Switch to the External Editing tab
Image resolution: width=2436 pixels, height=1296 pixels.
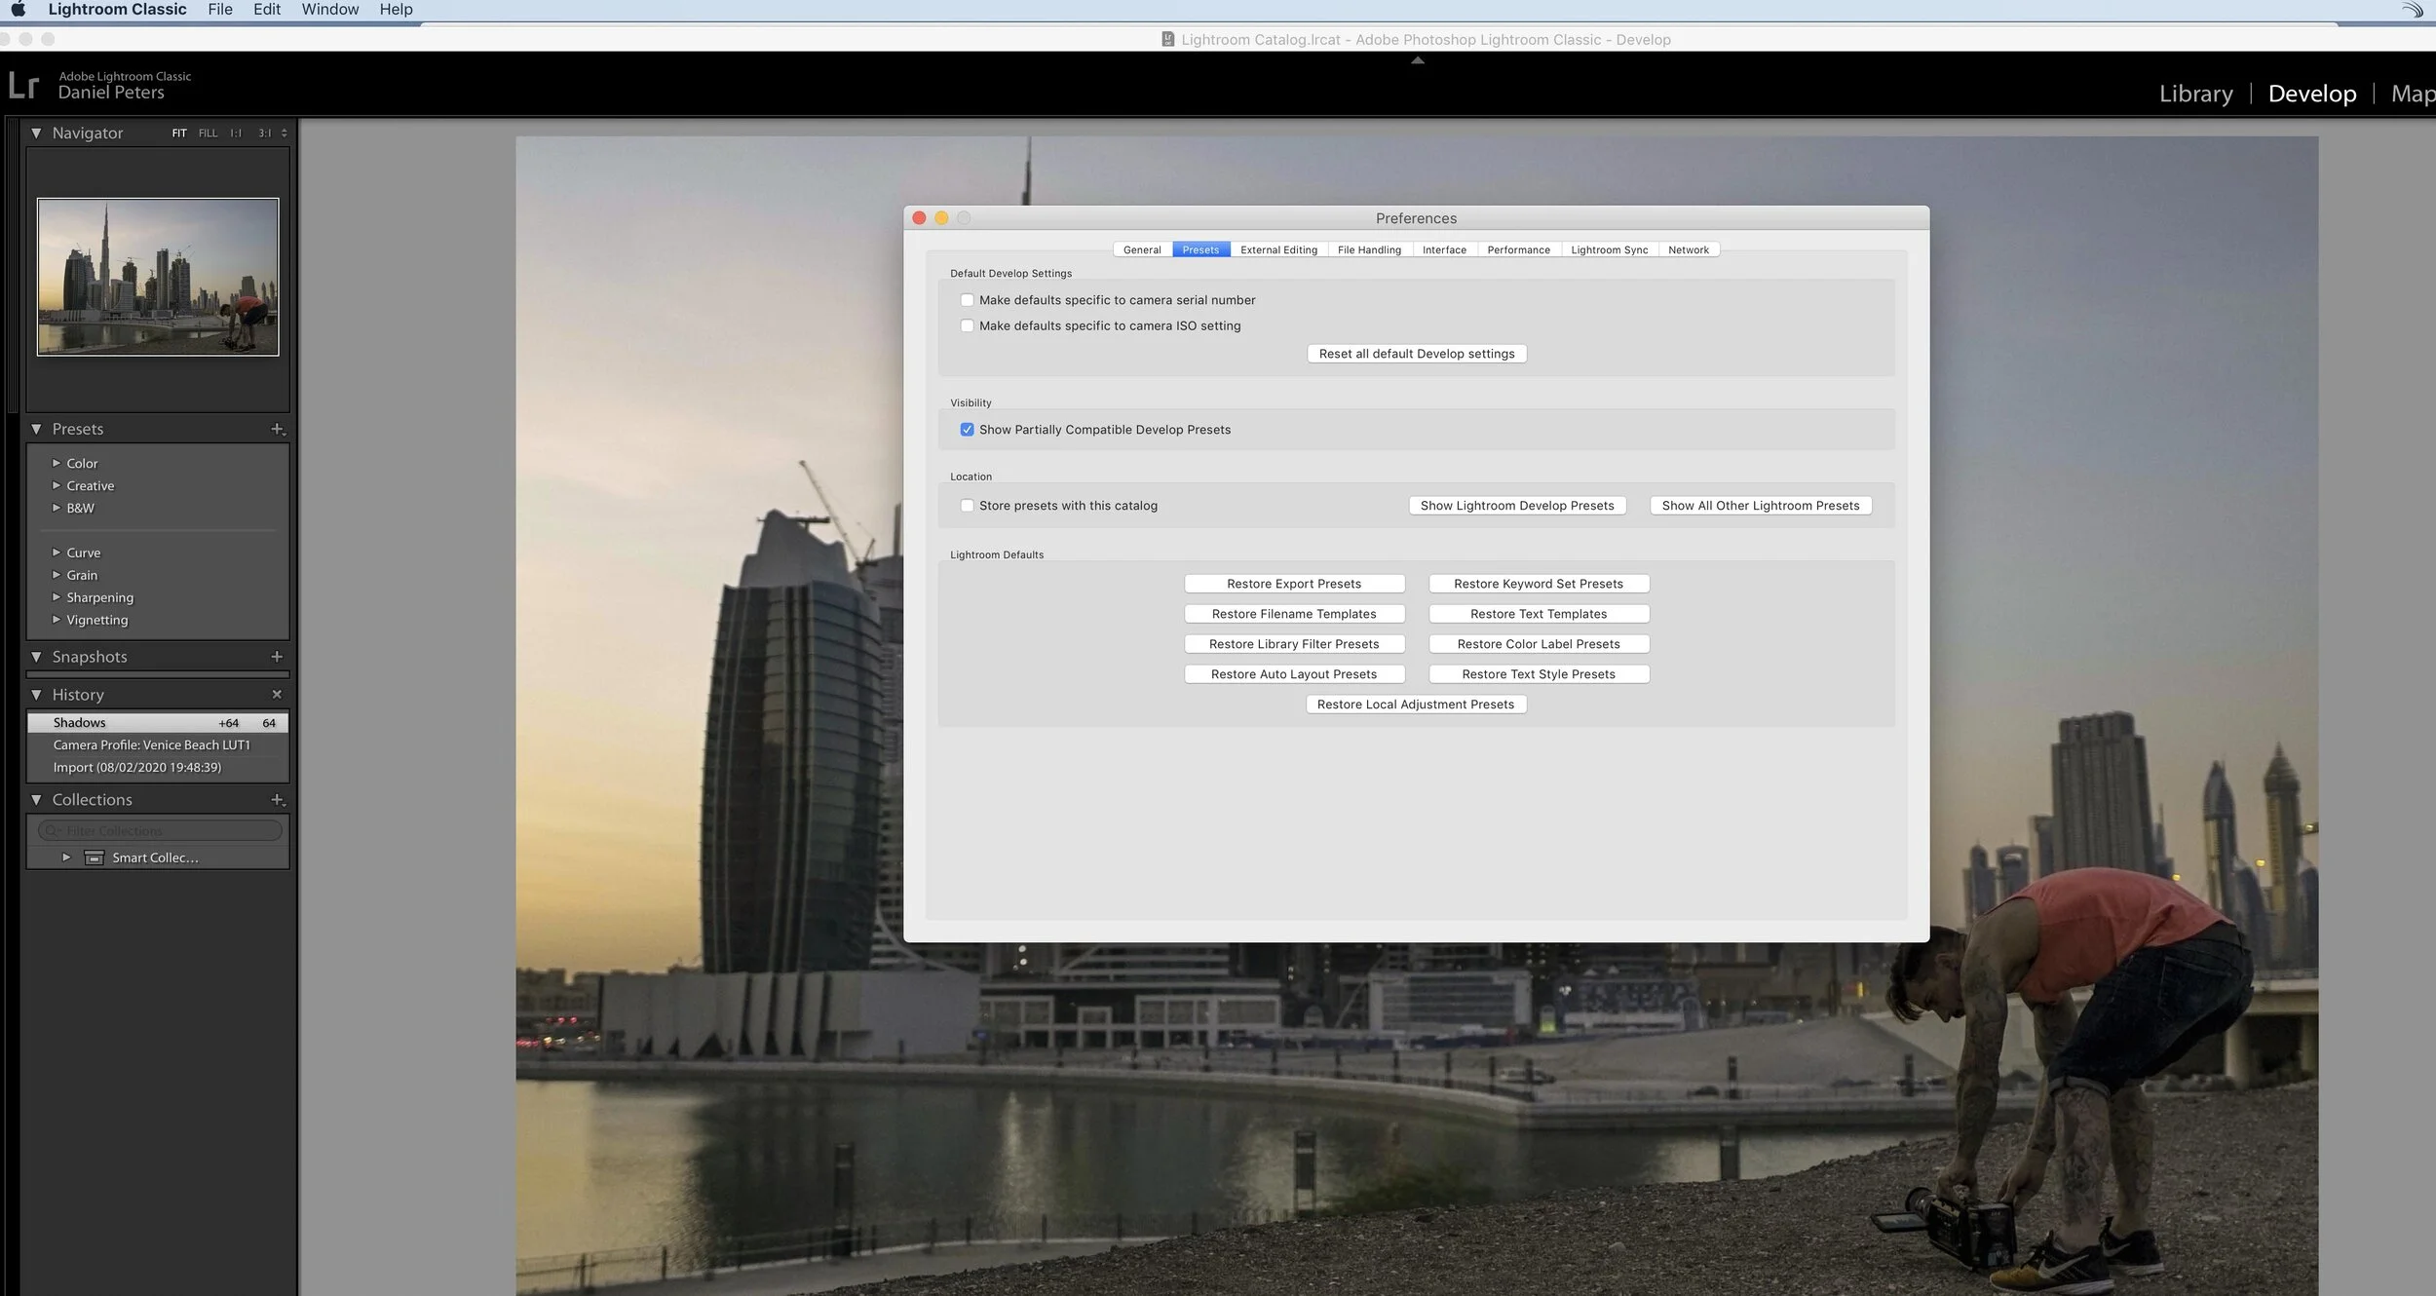[x=1278, y=250]
